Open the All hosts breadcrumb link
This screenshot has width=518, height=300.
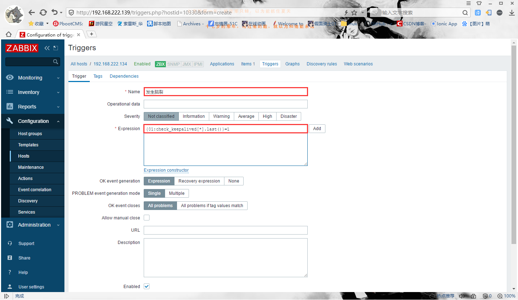(x=79, y=64)
